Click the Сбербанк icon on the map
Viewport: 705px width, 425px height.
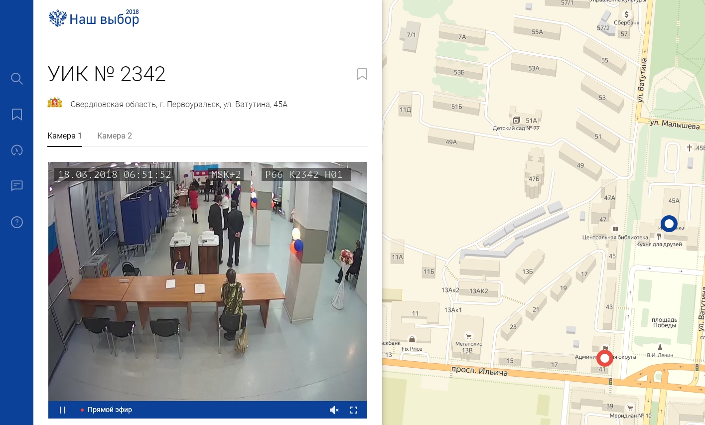(626, 15)
